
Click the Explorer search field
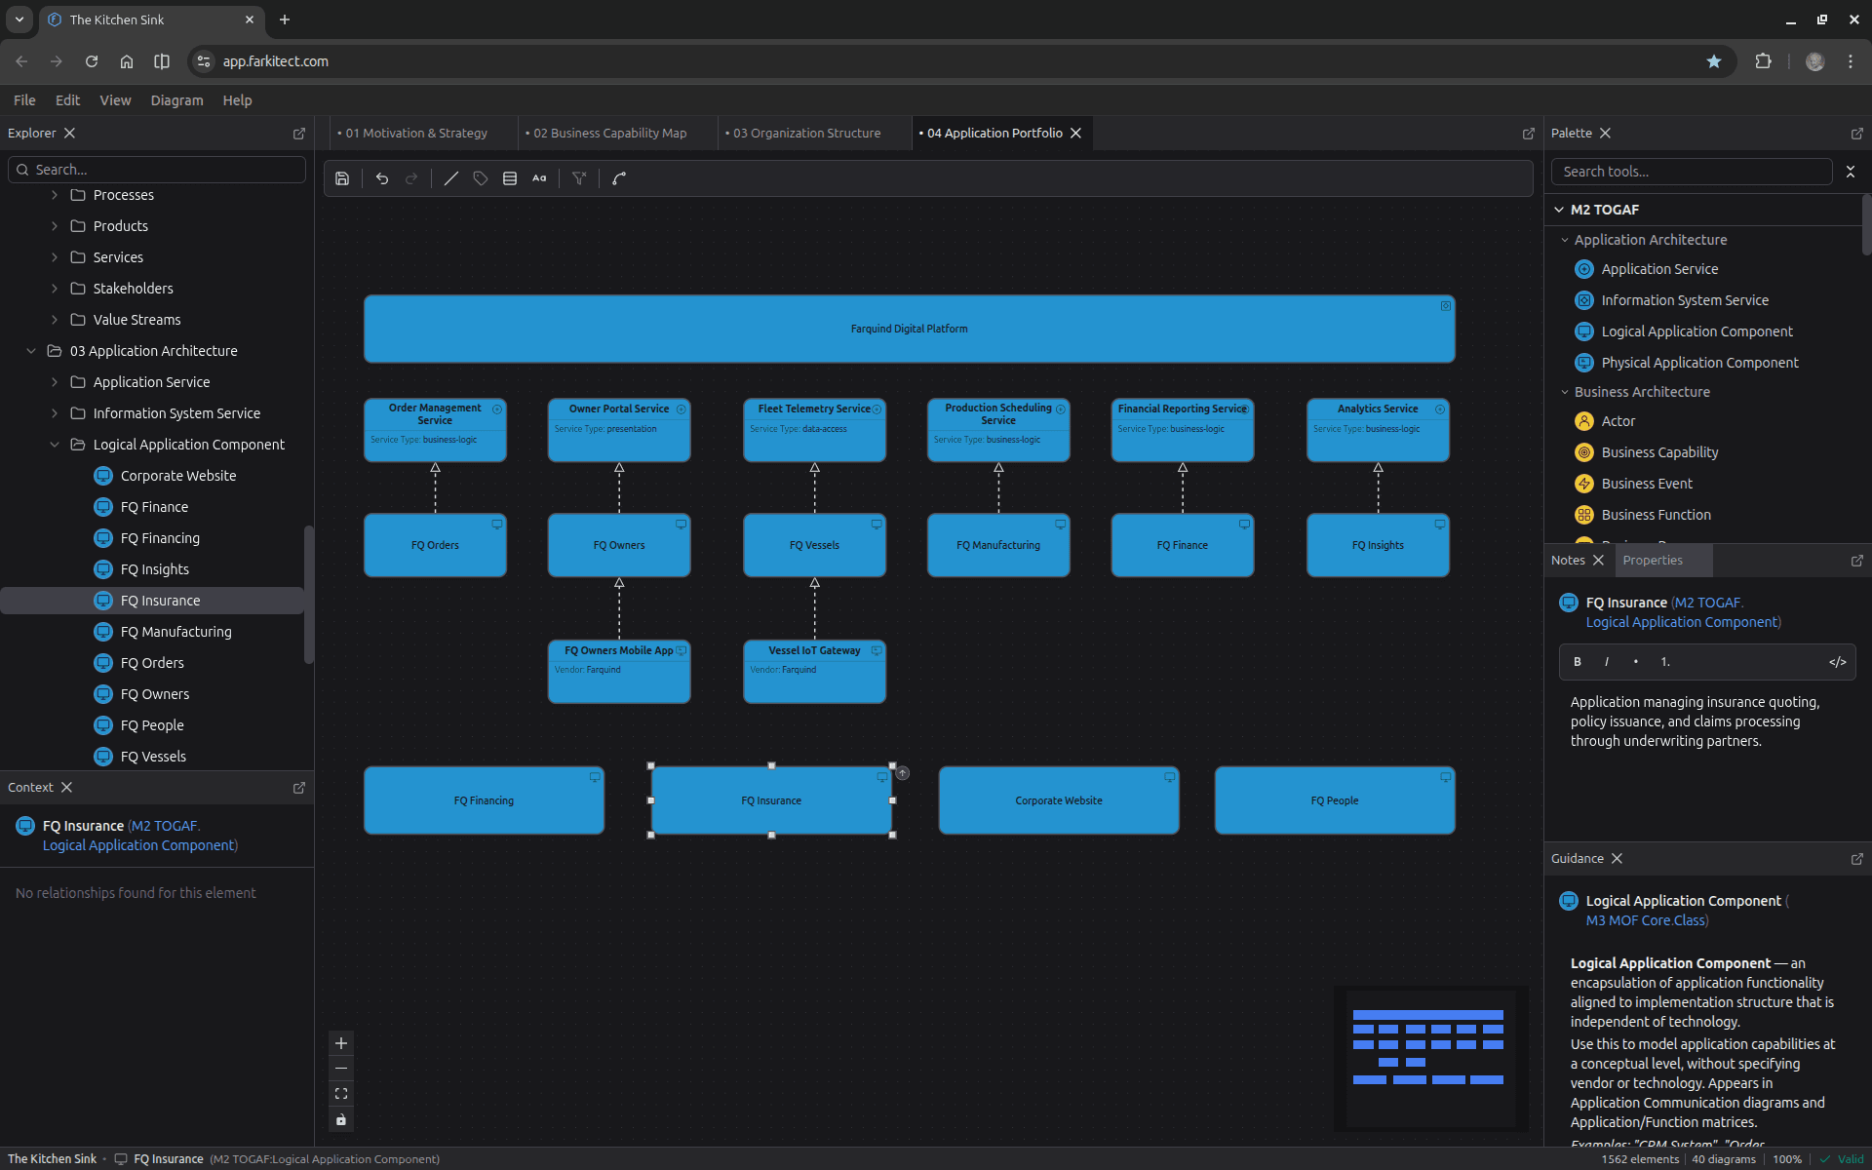pos(157,170)
